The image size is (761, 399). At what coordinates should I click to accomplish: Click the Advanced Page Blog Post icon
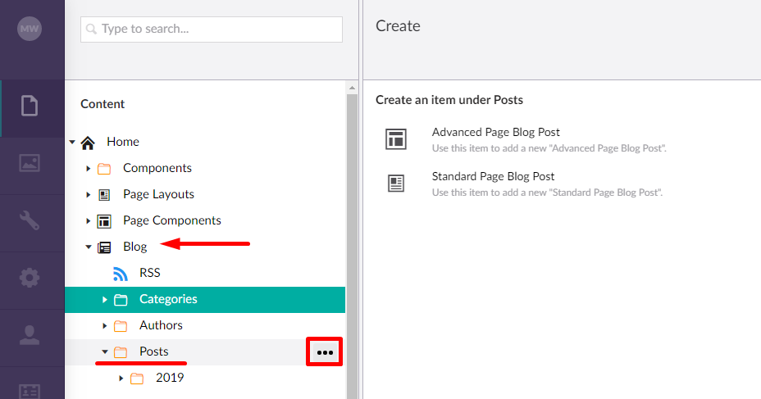click(x=396, y=139)
